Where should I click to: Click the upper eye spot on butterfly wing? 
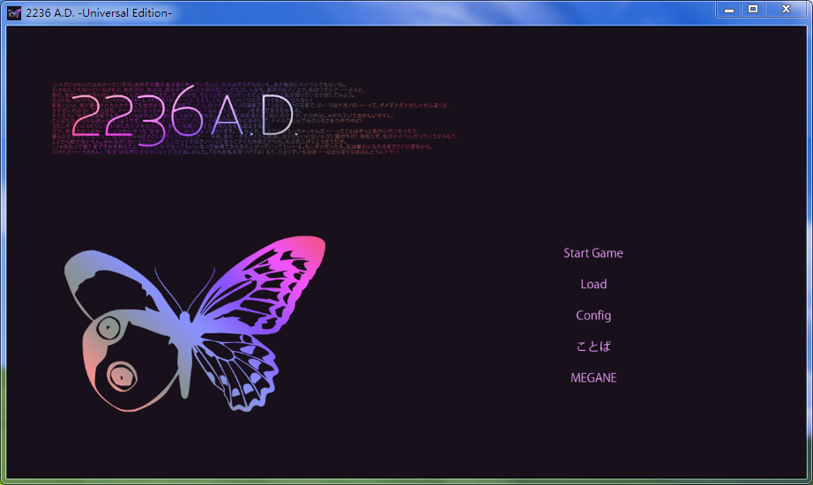[x=108, y=328]
